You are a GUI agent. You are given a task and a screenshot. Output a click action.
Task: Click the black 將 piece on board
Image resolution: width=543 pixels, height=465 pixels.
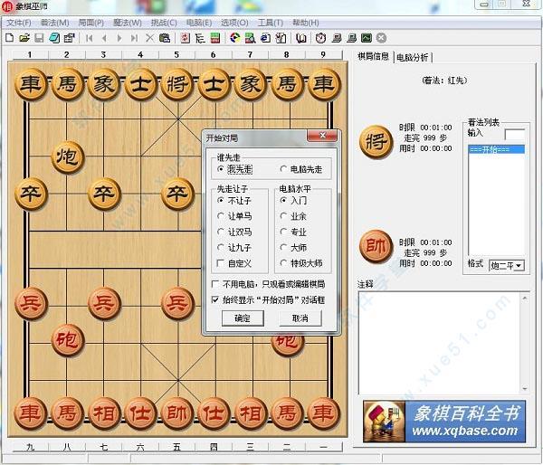click(x=176, y=84)
